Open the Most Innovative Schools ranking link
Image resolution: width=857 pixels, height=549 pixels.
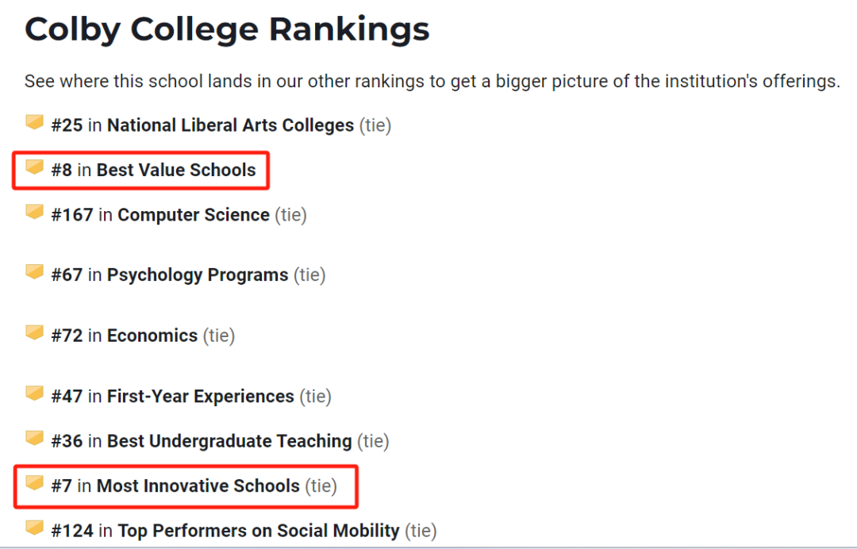198,486
